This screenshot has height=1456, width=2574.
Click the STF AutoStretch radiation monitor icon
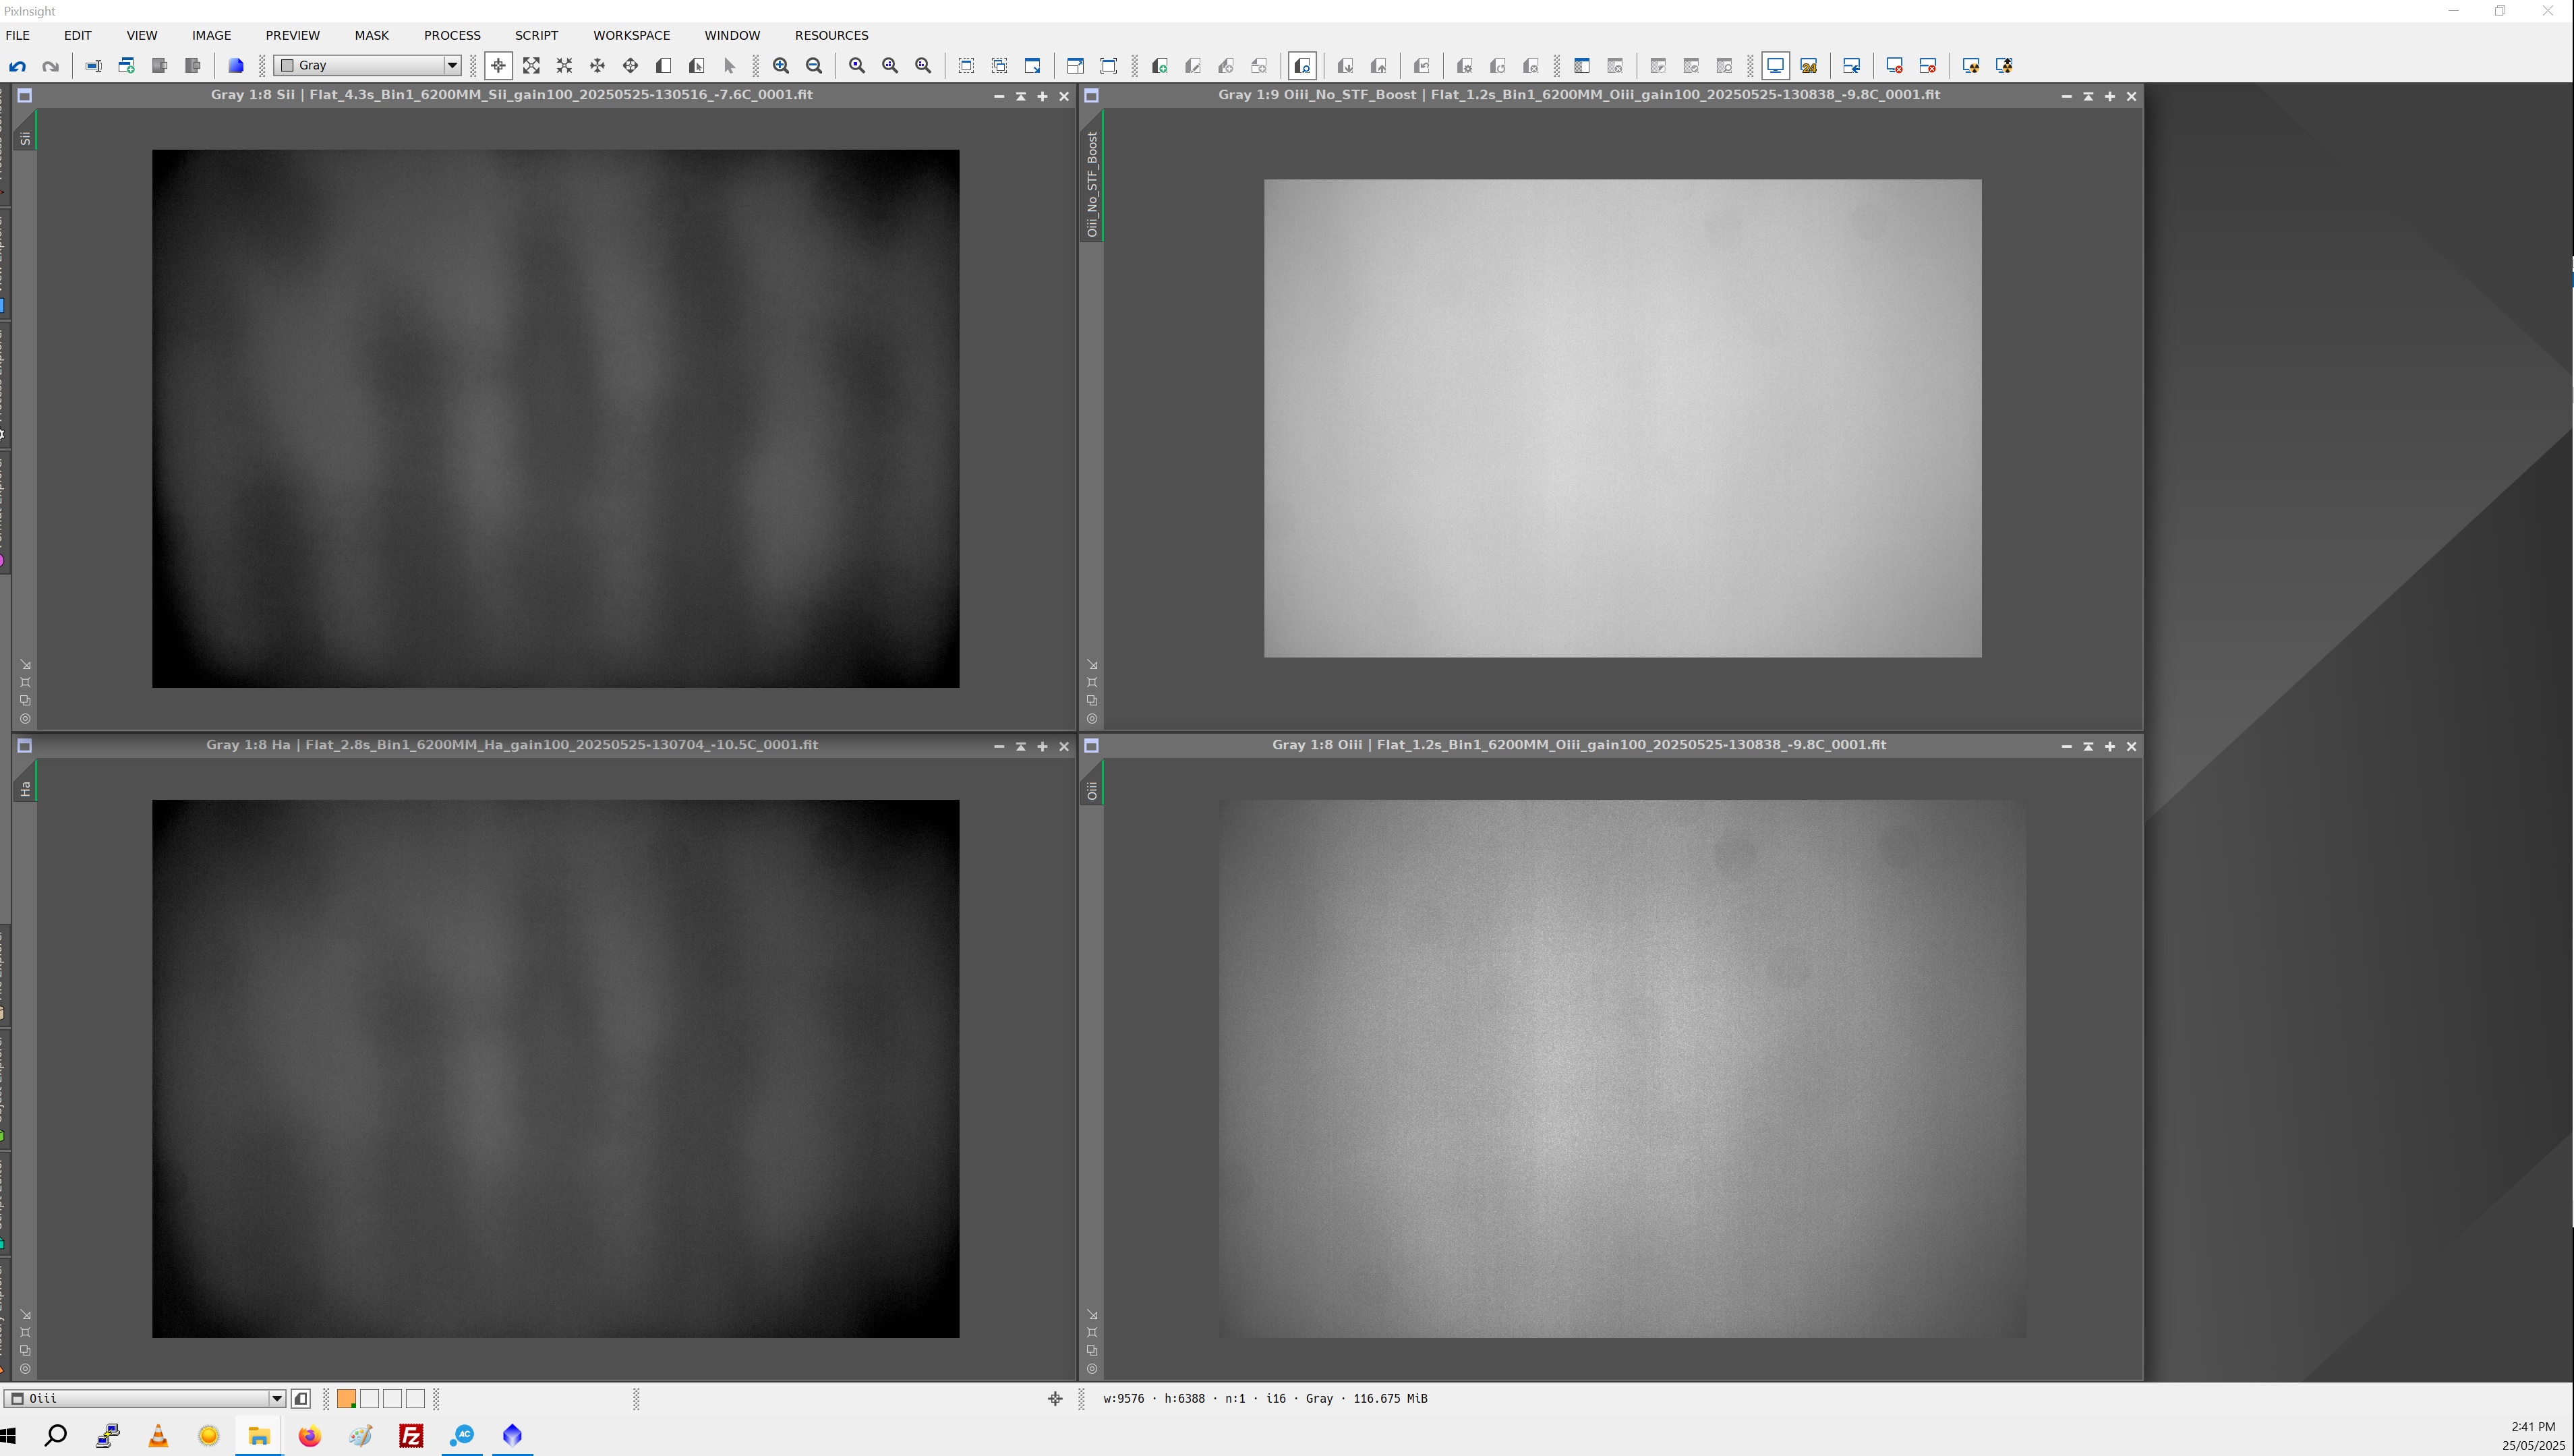point(1970,66)
